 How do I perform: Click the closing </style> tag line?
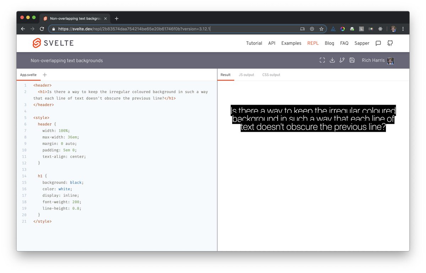[42, 222]
